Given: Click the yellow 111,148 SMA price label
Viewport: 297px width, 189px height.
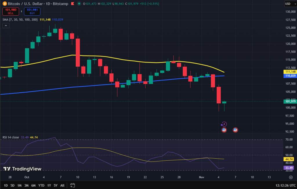Looking at the screenshot, I should click(x=290, y=71).
